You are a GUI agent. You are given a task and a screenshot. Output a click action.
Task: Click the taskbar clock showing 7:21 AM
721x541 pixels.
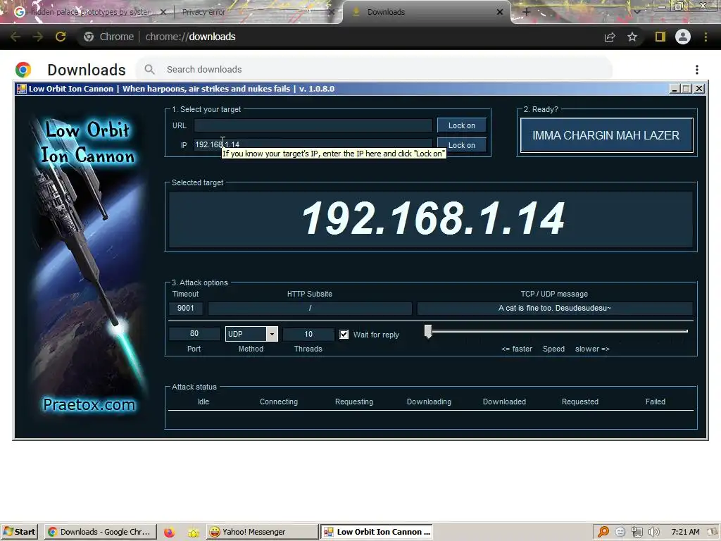point(685,532)
